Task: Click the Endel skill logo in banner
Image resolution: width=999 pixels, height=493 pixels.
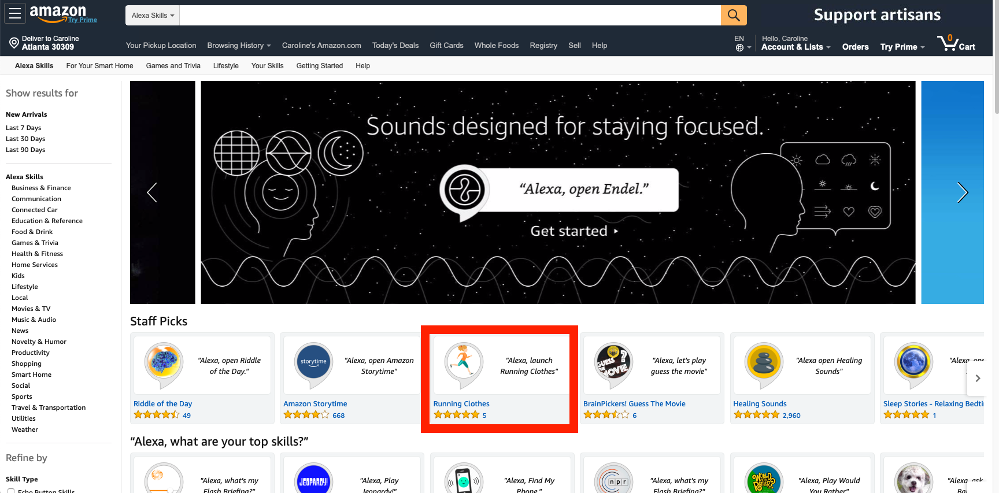Action: [x=464, y=191]
